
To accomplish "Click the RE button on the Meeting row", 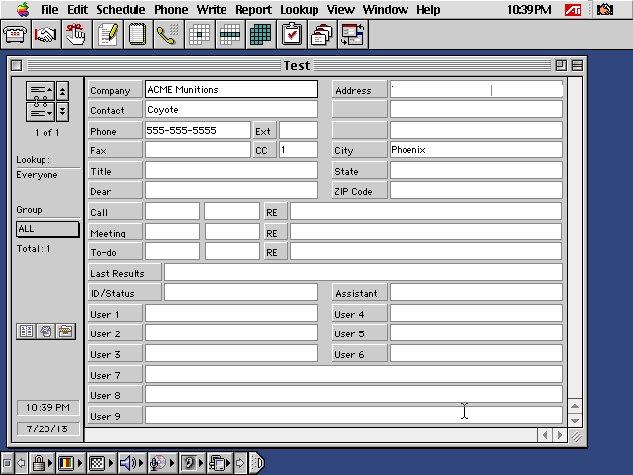I will (x=274, y=233).
